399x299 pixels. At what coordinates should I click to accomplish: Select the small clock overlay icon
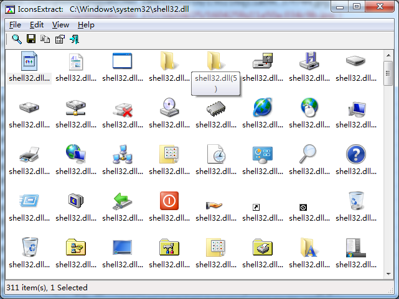303,207
